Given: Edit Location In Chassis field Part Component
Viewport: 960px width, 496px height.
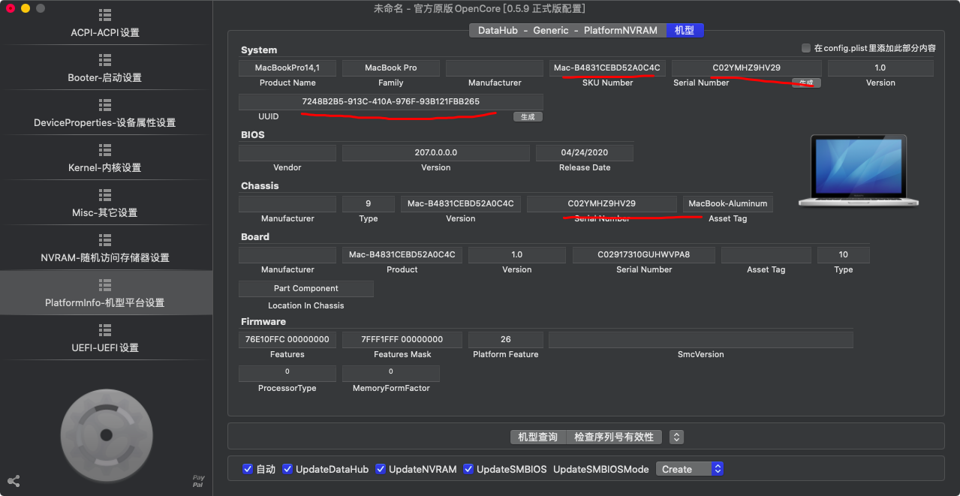Looking at the screenshot, I should click(306, 288).
